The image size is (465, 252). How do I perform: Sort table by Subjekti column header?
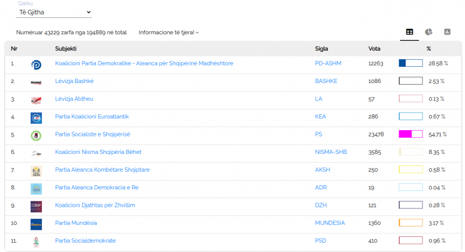pyautogui.click(x=66, y=49)
